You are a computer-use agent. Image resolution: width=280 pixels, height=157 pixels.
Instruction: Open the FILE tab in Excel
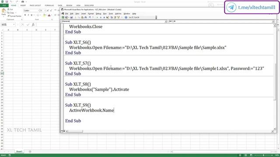click(x=4, y=6)
